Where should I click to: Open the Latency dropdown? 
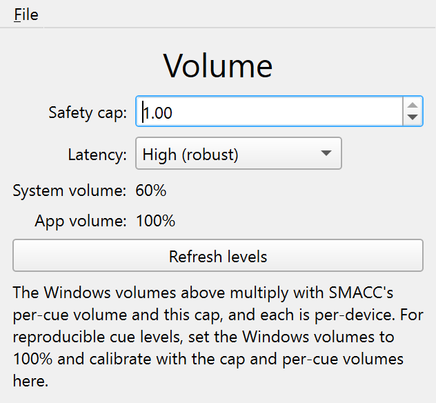tap(239, 153)
